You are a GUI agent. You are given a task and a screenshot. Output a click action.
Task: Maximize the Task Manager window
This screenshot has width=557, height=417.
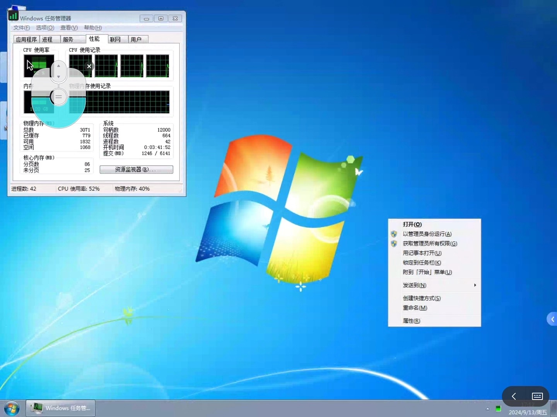161,19
